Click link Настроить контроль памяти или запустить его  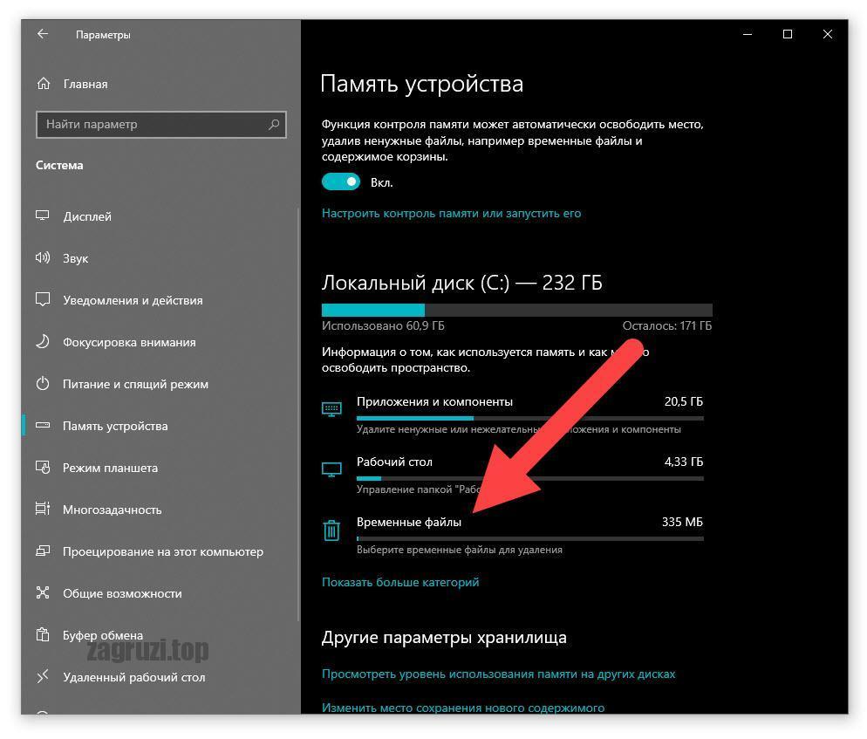click(x=451, y=214)
